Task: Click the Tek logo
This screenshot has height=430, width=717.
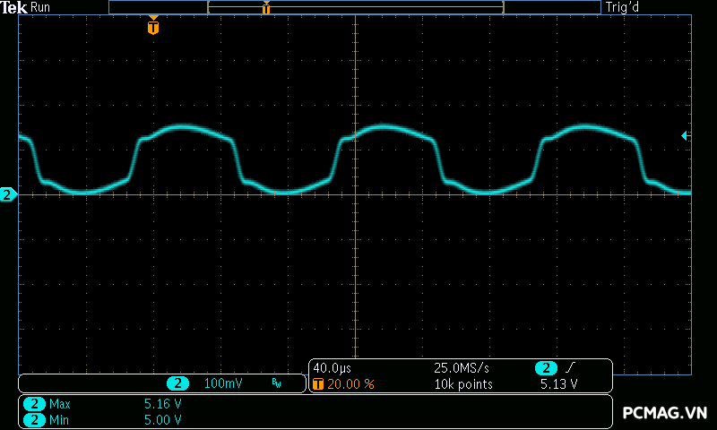Action: point(14,7)
